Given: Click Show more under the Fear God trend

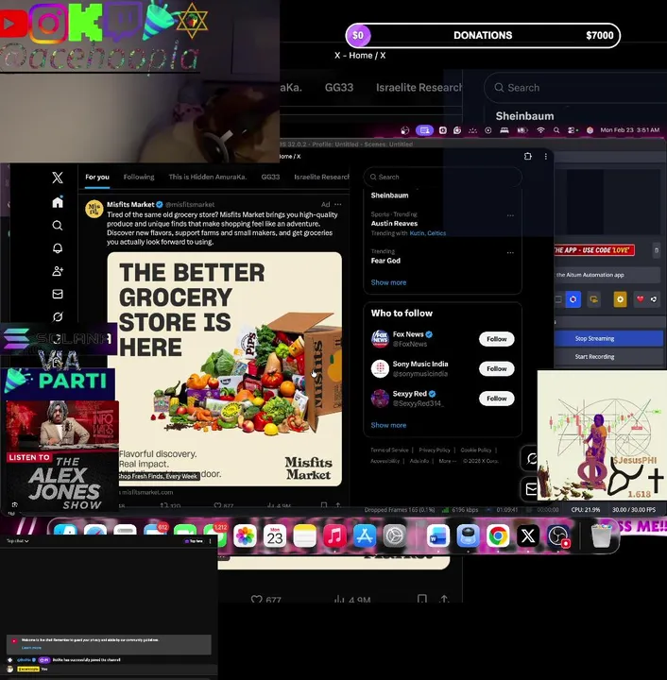Looking at the screenshot, I should (x=388, y=282).
